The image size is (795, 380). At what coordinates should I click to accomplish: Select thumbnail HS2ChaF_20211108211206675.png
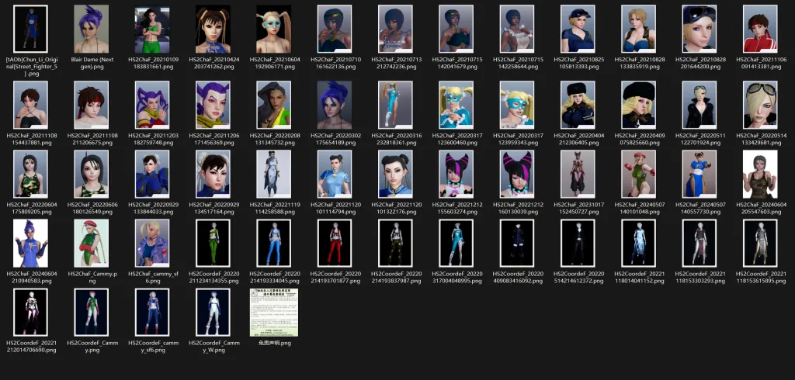click(92, 105)
